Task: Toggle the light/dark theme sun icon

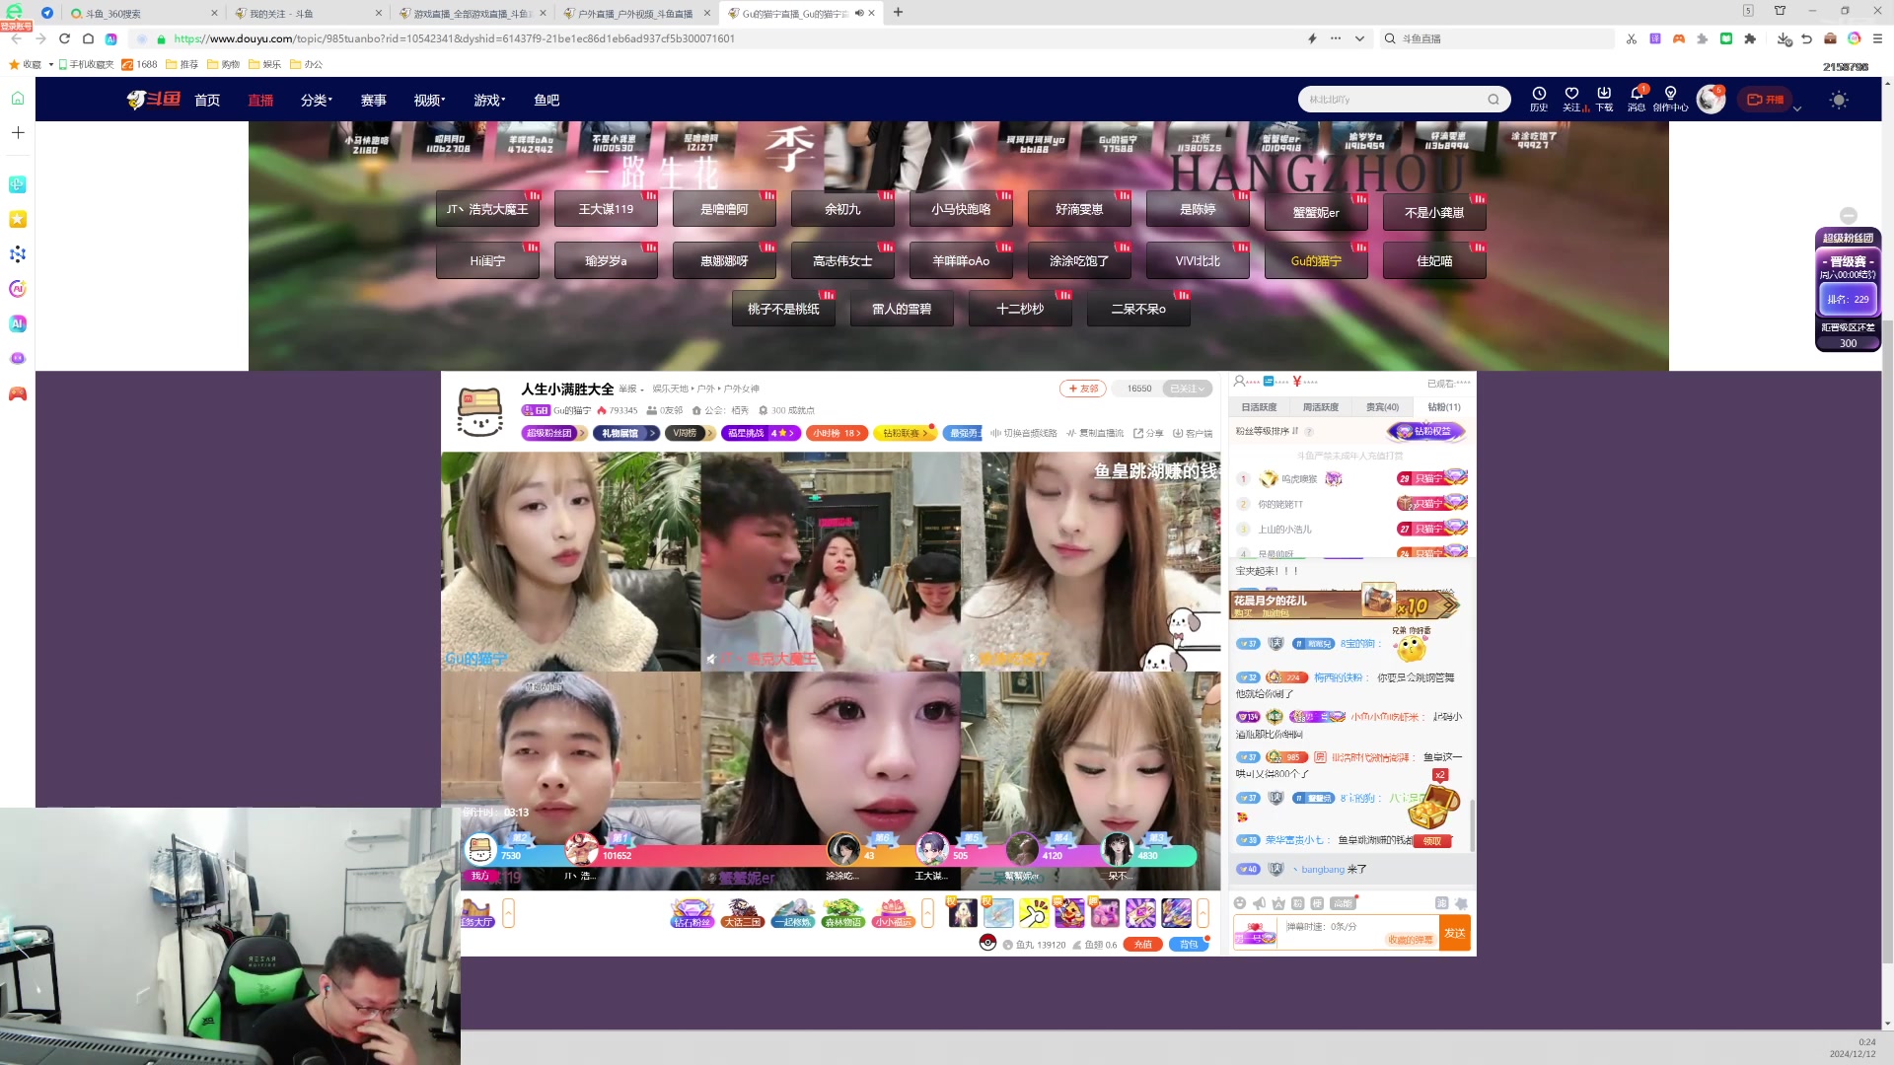Action: tap(1839, 100)
